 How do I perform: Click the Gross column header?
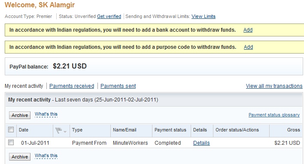[294, 130]
